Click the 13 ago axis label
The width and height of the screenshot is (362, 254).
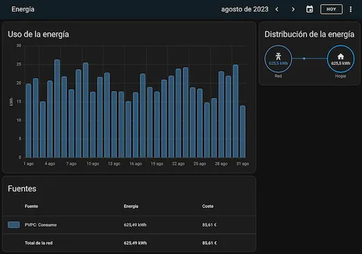pos(114,164)
